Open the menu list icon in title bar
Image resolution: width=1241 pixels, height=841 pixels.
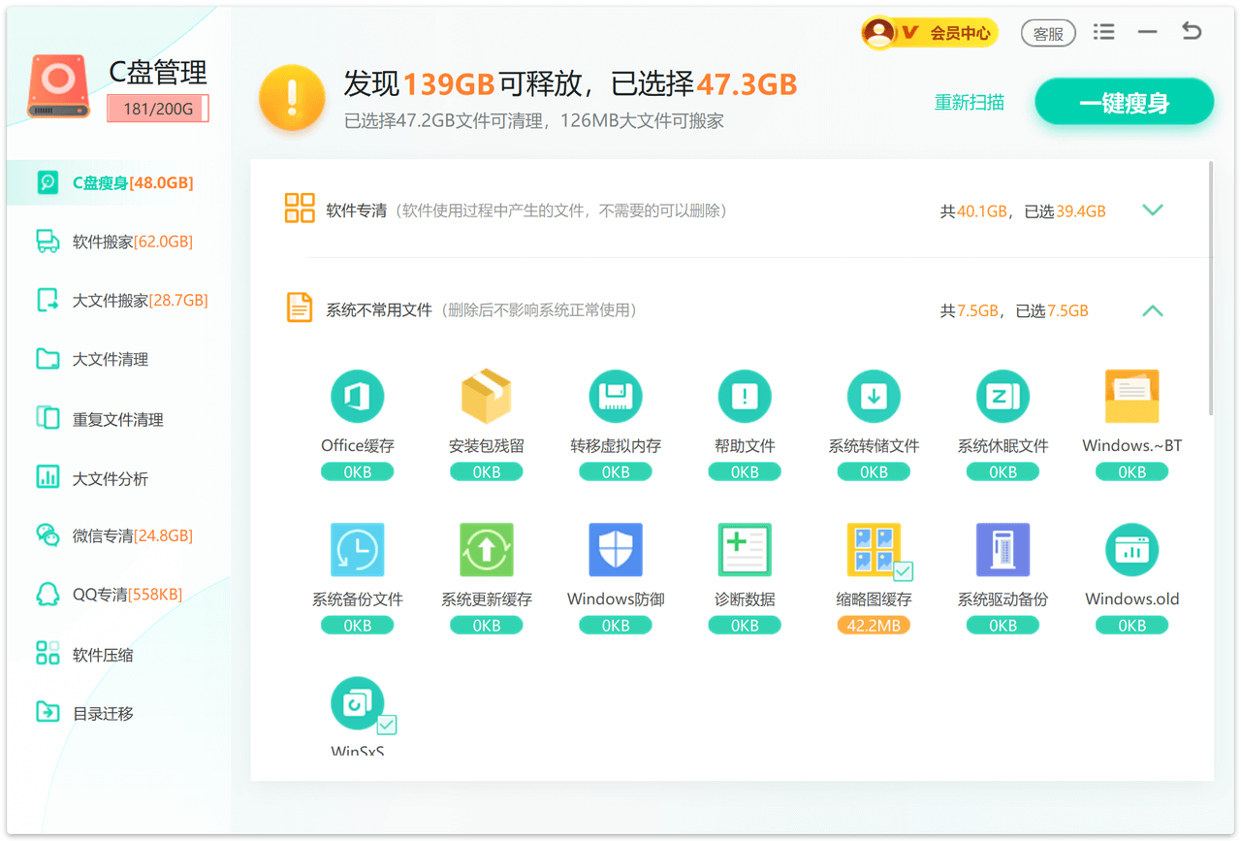(1103, 32)
